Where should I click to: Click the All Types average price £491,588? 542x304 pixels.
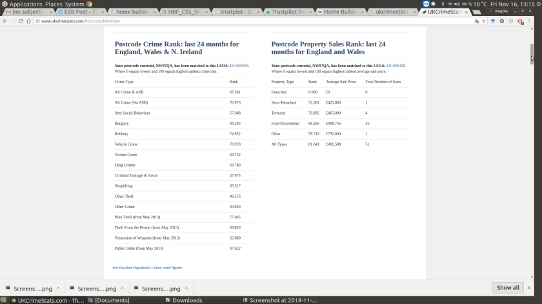tap(333, 144)
